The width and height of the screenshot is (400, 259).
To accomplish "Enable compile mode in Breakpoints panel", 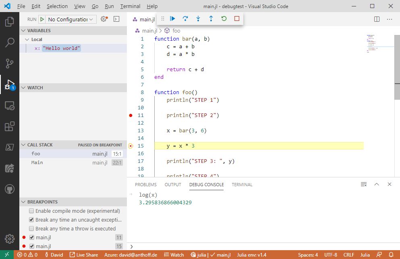I will (x=31, y=210).
